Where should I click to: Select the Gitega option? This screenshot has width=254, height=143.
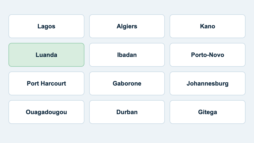point(207,112)
